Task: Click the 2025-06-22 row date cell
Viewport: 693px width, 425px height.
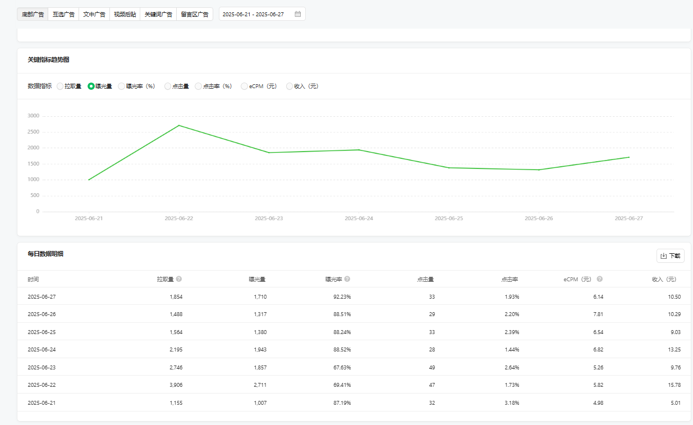Action: [x=42, y=385]
